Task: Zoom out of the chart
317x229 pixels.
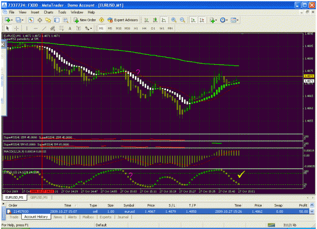Action: tap(183, 20)
